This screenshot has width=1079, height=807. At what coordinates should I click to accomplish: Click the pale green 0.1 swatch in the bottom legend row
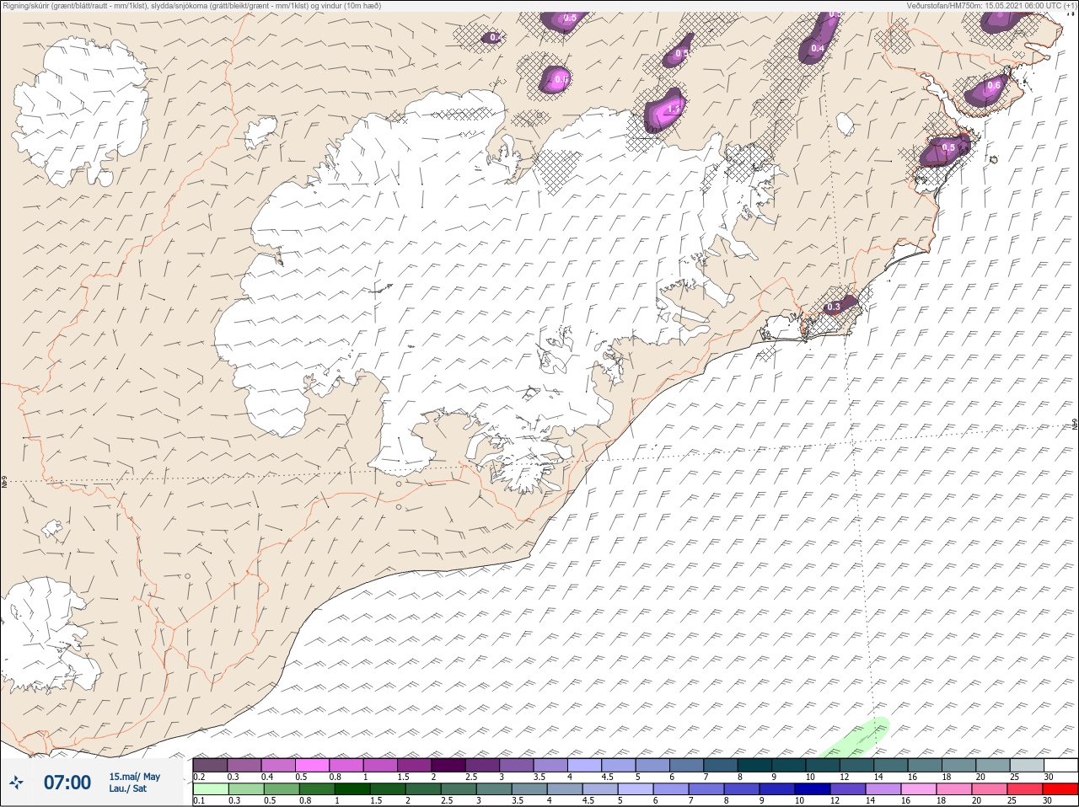(210, 789)
